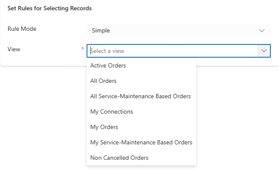Select the "My Connections" view option
The image size is (279, 173).
tap(112, 111)
